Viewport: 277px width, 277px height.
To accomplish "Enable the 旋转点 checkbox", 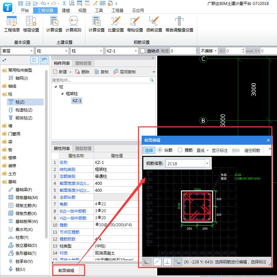I will [x=143, y=51].
